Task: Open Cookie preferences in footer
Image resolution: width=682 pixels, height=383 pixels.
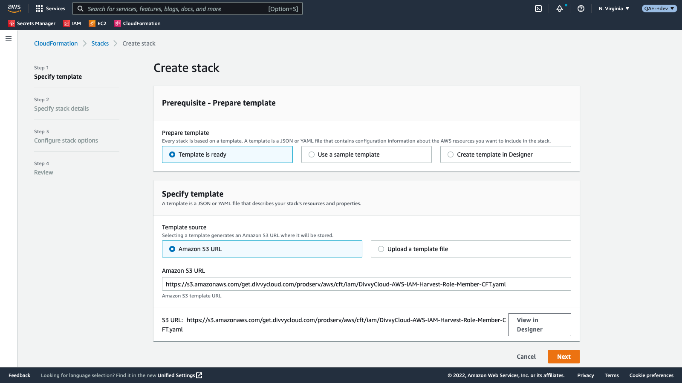Action: click(x=651, y=375)
